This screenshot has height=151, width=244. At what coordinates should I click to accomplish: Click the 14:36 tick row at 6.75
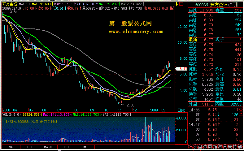click(214, 110)
